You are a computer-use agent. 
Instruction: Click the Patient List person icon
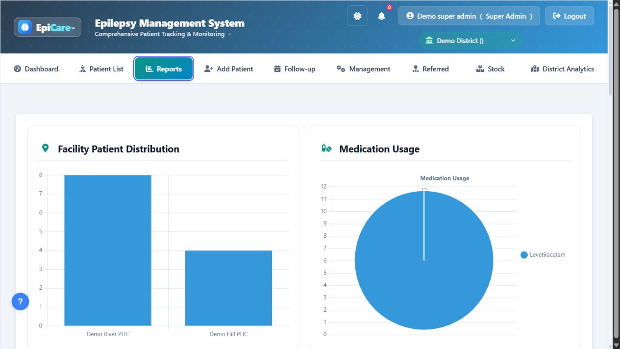click(82, 69)
